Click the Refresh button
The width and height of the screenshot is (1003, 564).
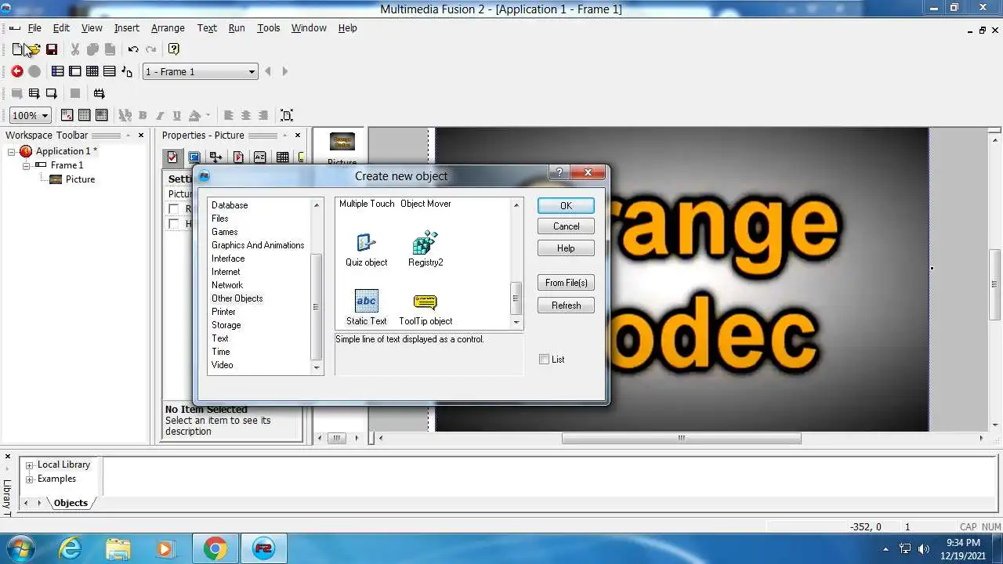[x=566, y=305]
